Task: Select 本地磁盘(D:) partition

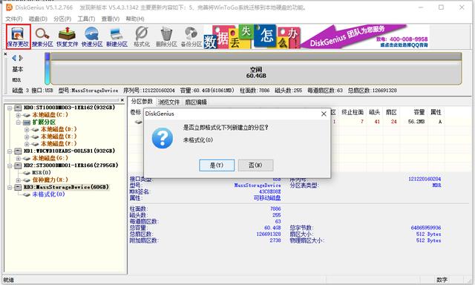Action: pyautogui.click(x=59, y=129)
